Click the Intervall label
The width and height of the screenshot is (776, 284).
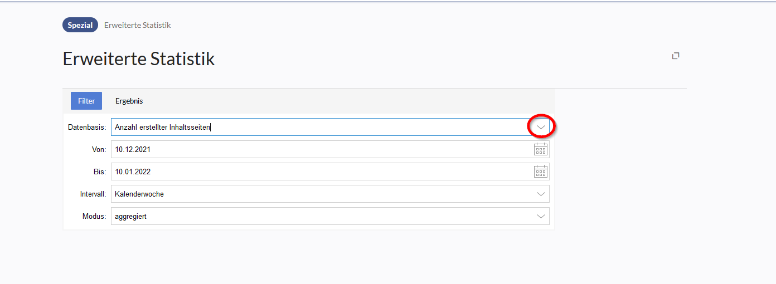pos(93,194)
